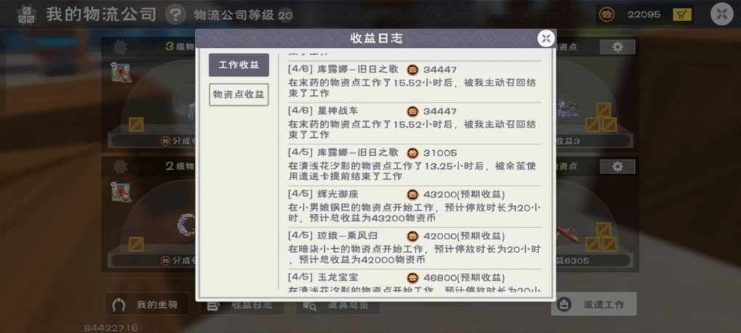Open the 道具 browse button at bottom
The width and height of the screenshot is (741, 333).
(x=337, y=305)
